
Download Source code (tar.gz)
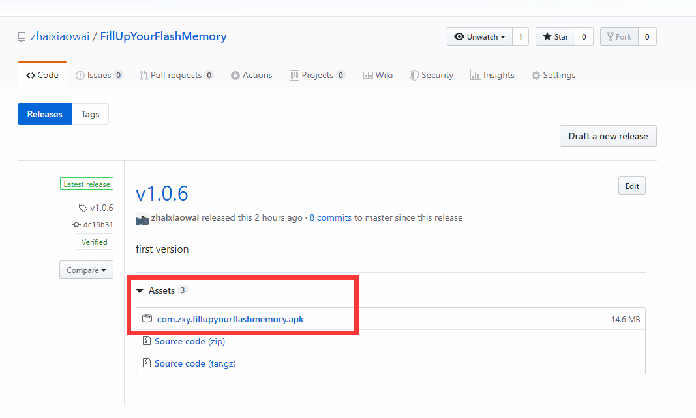coord(195,363)
